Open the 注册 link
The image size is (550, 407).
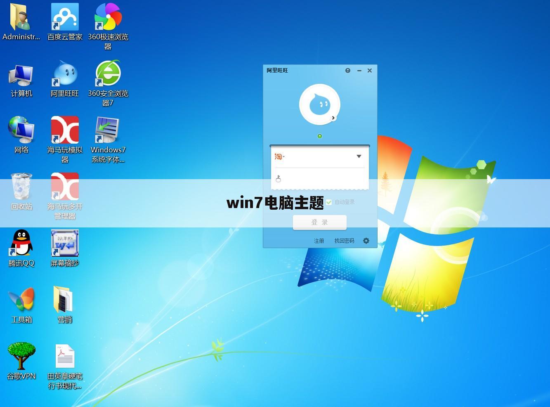coord(319,241)
